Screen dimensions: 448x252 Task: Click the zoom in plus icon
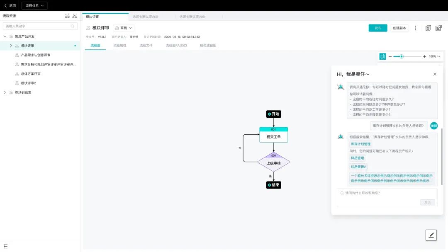[x=424, y=56]
